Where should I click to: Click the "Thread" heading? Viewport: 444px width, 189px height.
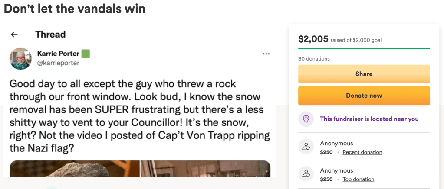point(50,35)
